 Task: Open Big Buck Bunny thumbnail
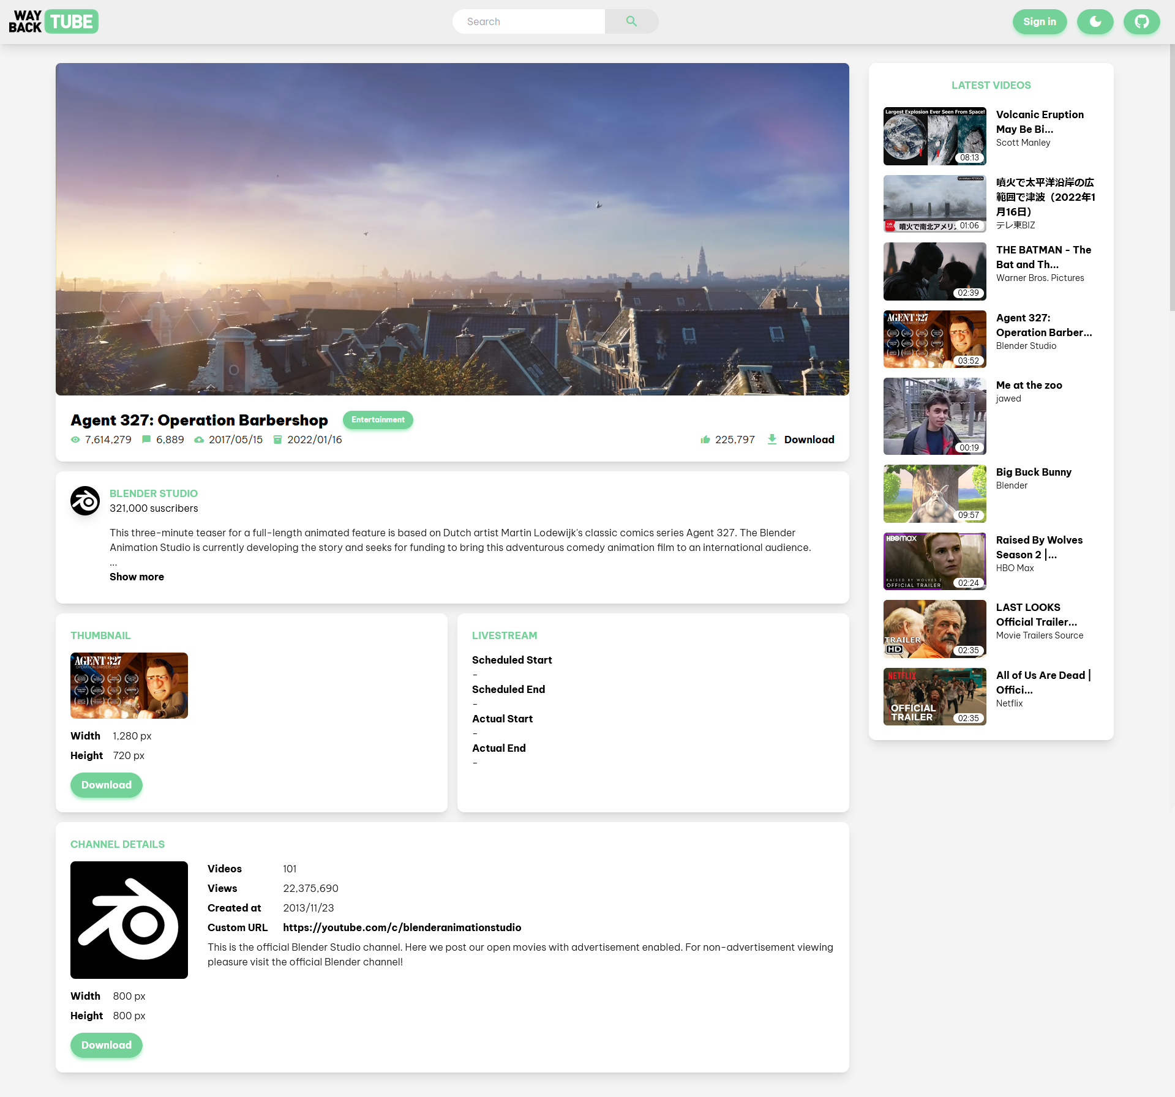(935, 493)
